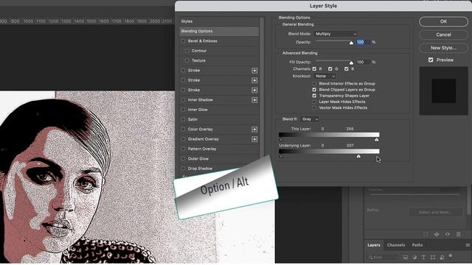
Task: Filter layers by shape layers icon
Action: (x=433, y=257)
